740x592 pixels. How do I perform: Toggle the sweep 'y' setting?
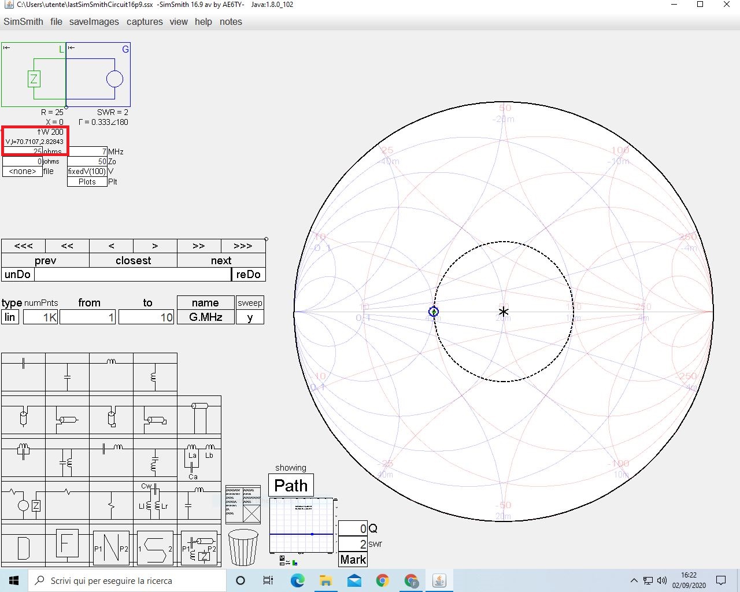click(x=250, y=317)
